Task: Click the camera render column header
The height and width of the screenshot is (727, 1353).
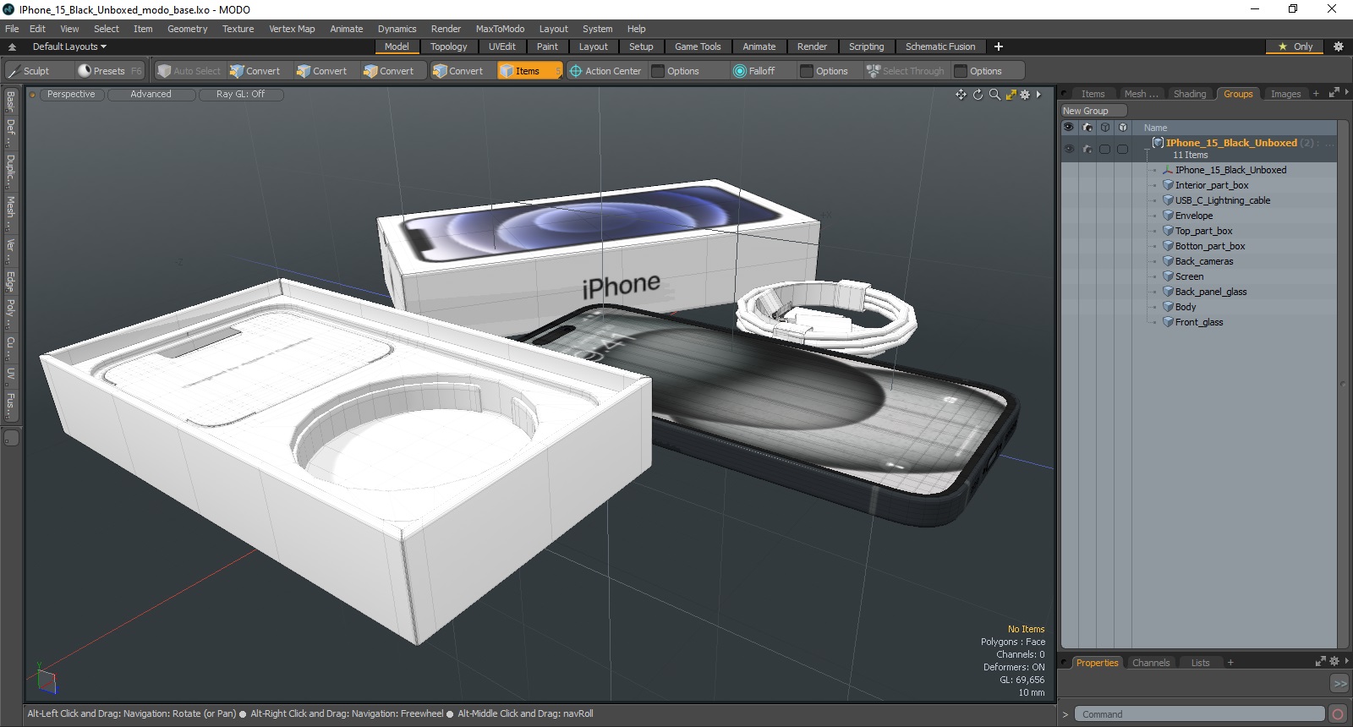Action: [x=1087, y=128]
